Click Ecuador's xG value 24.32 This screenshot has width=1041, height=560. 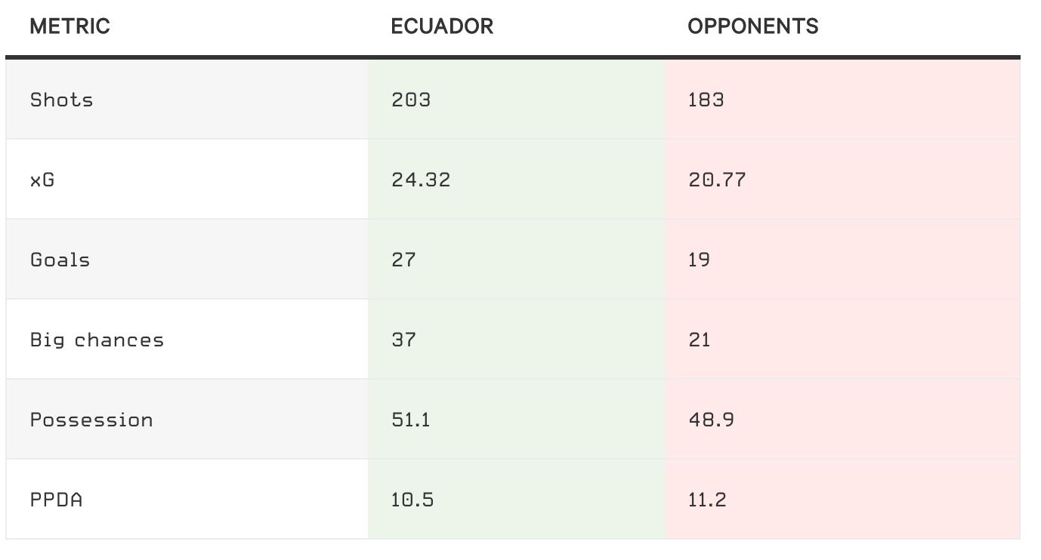pos(421,180)
